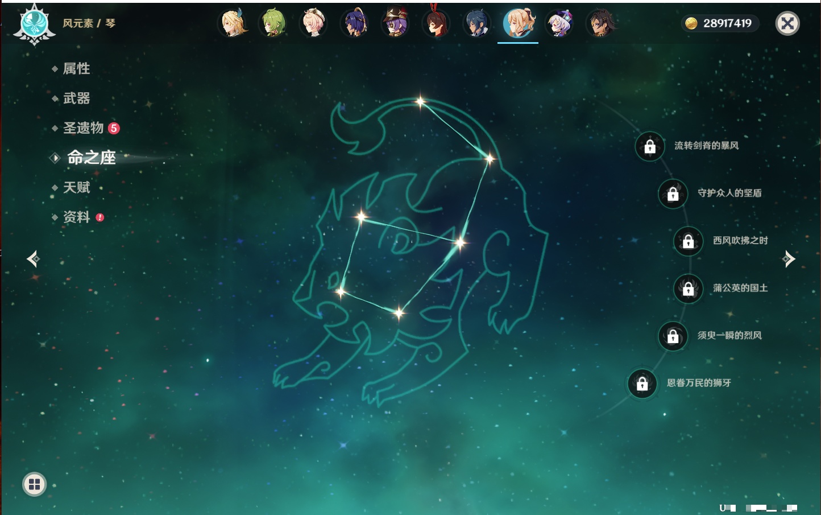Select the 蒲公英的国土 constellation label
821x515 pixels.
coord(740,288)
